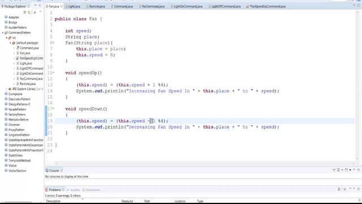Open Fan.java in Package Explorer
362x204 pixels.
point(25,53)
